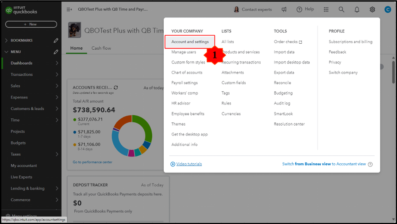This screenshot has height=224, width=397.
Task: Open the user profile avatar C
Action: [x=387, y=10]
